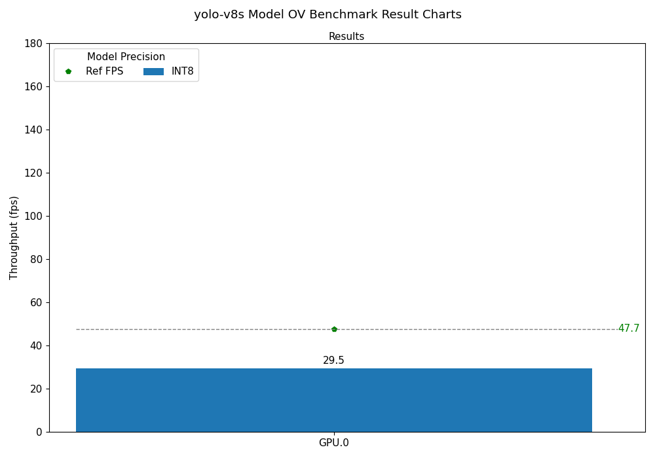Click the 0 y-axis tick label
655x458 pixels.
click(x=39, y=432)
